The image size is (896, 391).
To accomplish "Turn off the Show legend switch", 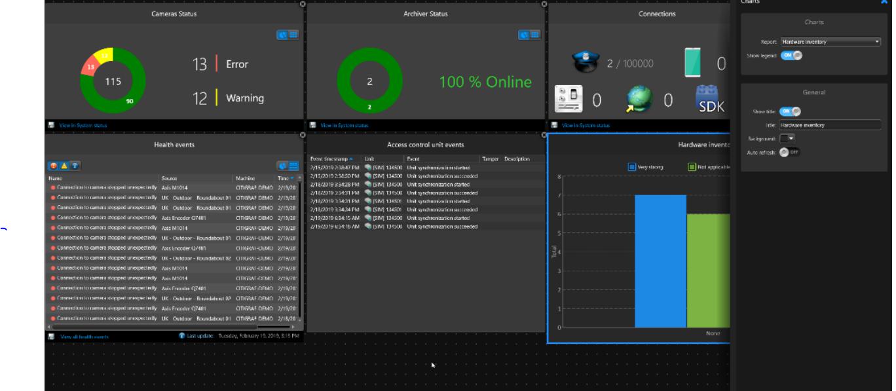I will point(791,56).
